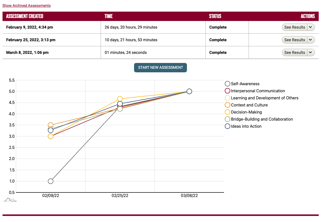Select the combined data point at 03/08/22
Screen dimensions: 323x222
[x=189, y=92]
